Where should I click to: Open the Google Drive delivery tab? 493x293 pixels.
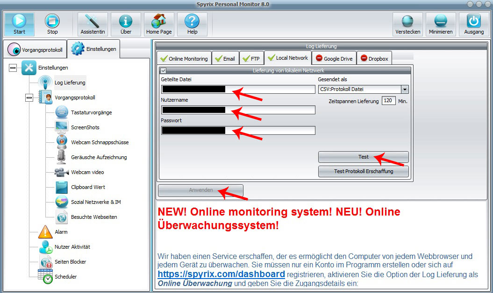[334, 58]
